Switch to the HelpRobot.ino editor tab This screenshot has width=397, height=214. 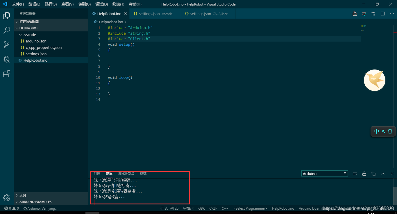coord(109,14)
